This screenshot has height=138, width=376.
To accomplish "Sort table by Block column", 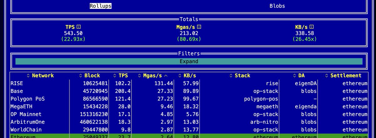I will point(90,75).
